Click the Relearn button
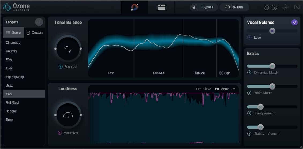This screenshot has width=303, height=149. click(x=234, y=7)
